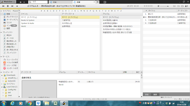Open Excel from the taskbar
The width and height of the screenshot is (190, 106).
pos(56,103)
